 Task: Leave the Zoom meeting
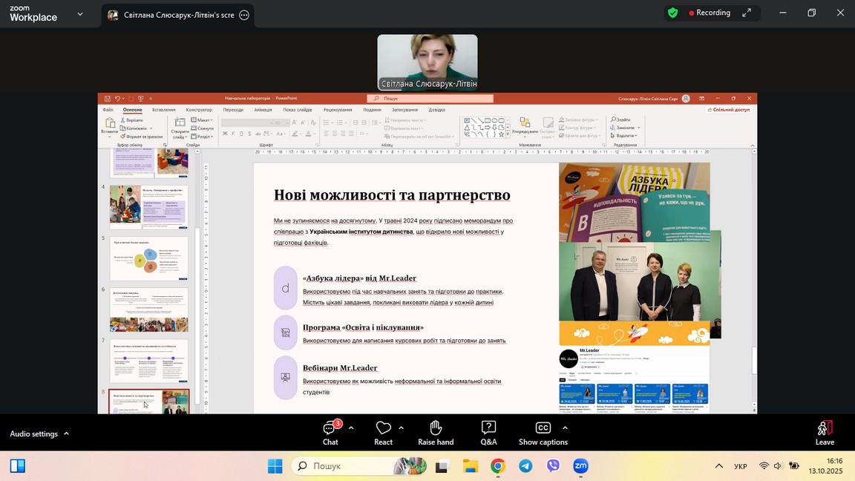click(825, 432)
